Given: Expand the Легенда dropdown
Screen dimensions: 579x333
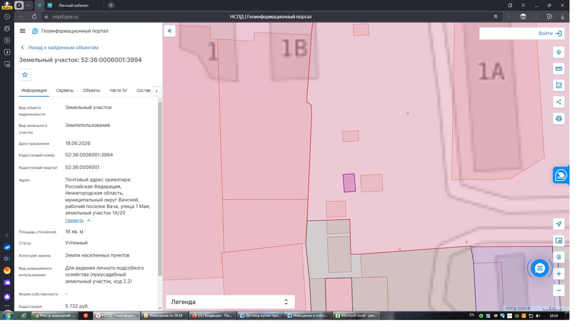Looking at the screenshot, I should click(230, 302).
